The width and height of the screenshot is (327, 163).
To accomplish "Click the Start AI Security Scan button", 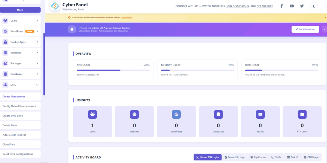I will click(x=305, y=29).
